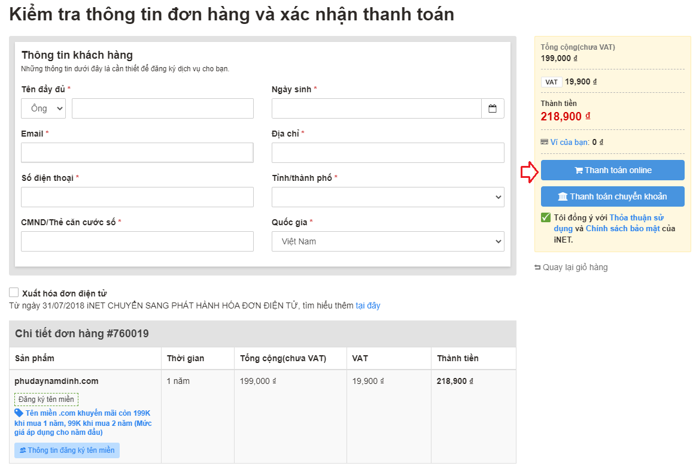Click the Thành tiền table column header
This screenshot has height=469, width=699.
pos(457,358)
